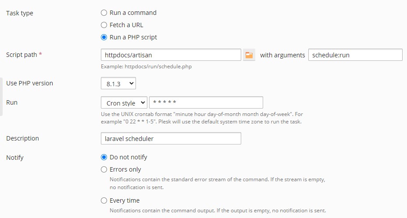
Task: Click the 'Notify' section label
Action: pos(15,157)
